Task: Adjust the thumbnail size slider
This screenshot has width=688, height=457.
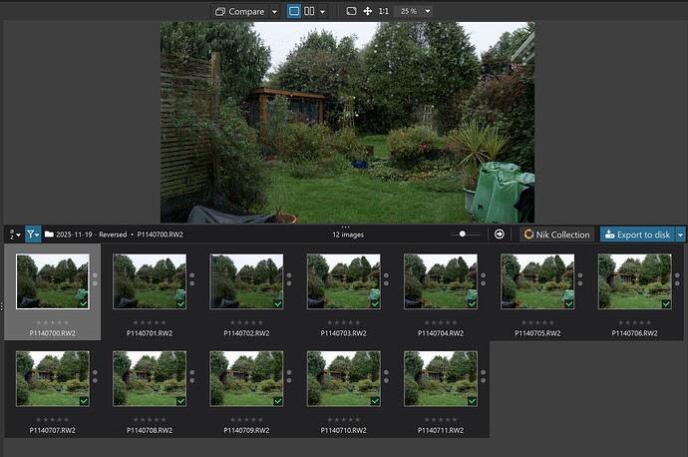Action: click(462, 234)
